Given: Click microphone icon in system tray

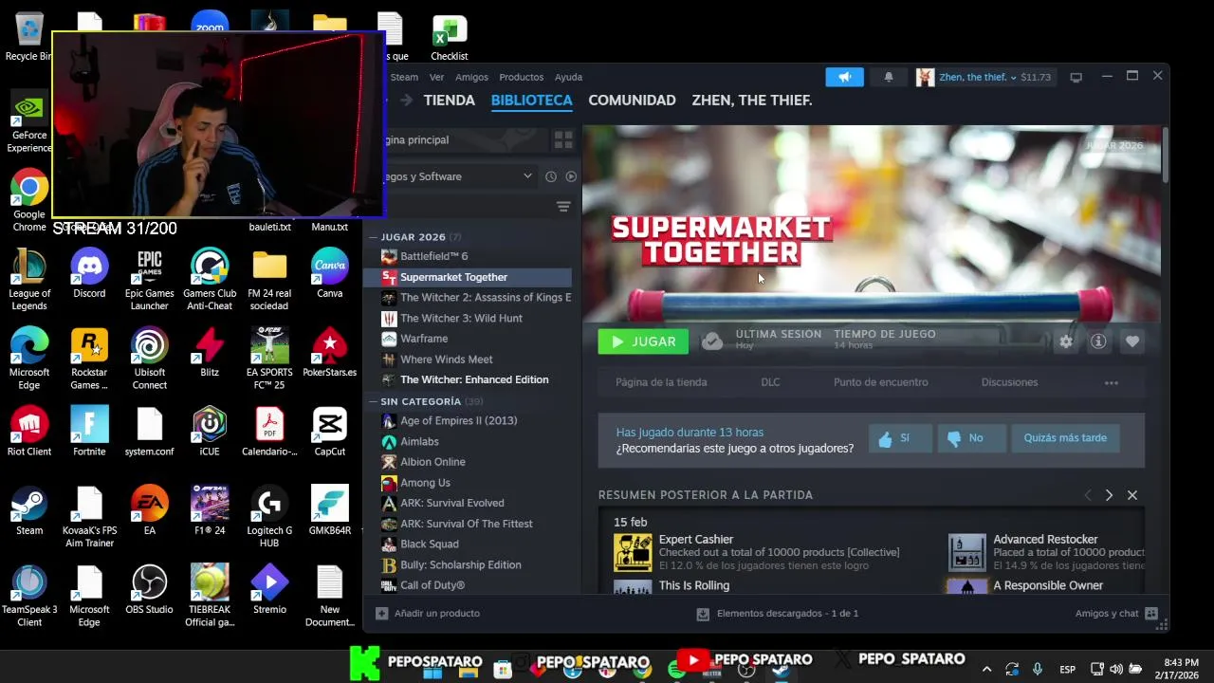Looking at the screenshot, I should 1038,669.
